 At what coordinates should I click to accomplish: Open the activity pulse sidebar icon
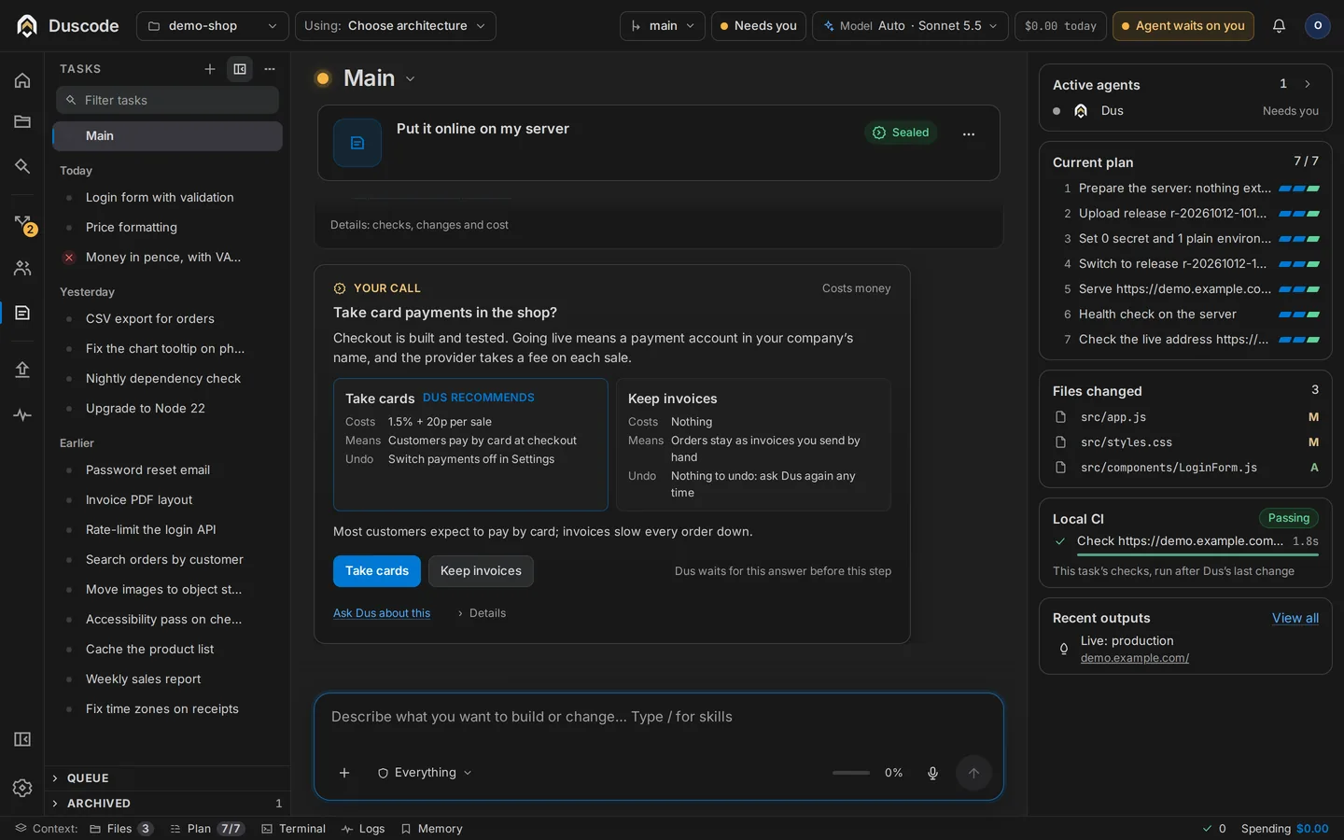tap(22, 415)
